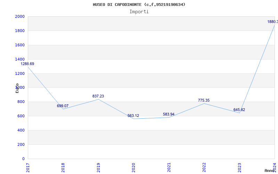This screenshot has height=174, width=278.
Task: Click the 2024 x-axis label
Action: 275,167
